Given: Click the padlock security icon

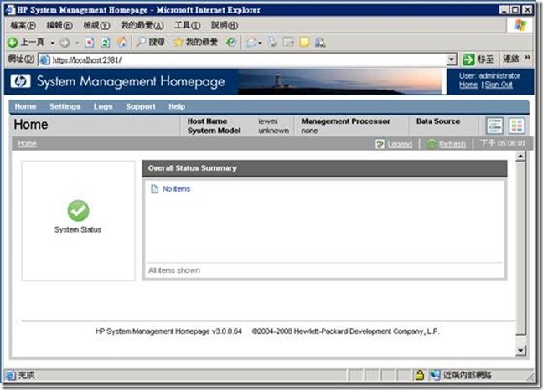Looking at the screenshot, I should (x=419, y=375).
